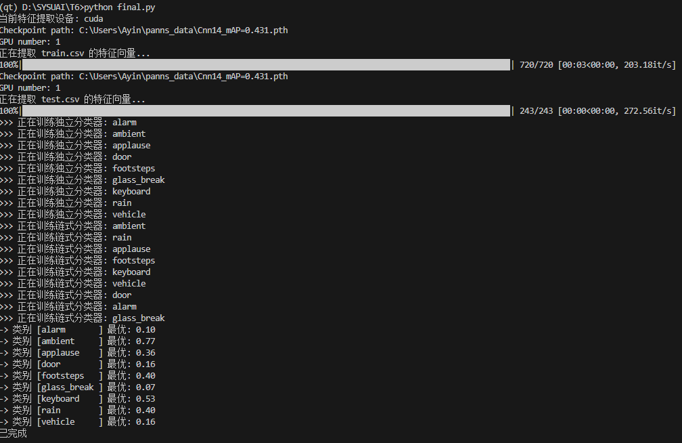The image size is (682, 443).
Task: Click the train.csv extraction progress bar
Action: [266, 65]
